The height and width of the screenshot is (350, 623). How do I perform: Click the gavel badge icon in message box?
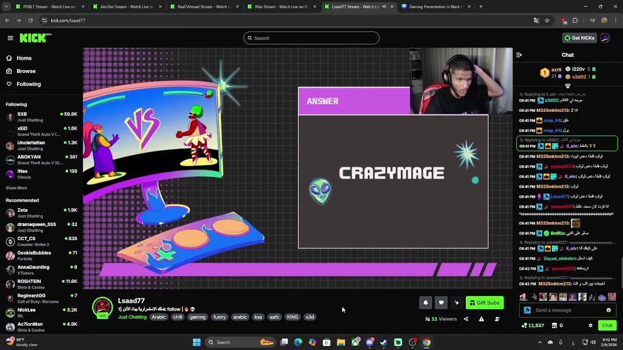tap(527, 310)
